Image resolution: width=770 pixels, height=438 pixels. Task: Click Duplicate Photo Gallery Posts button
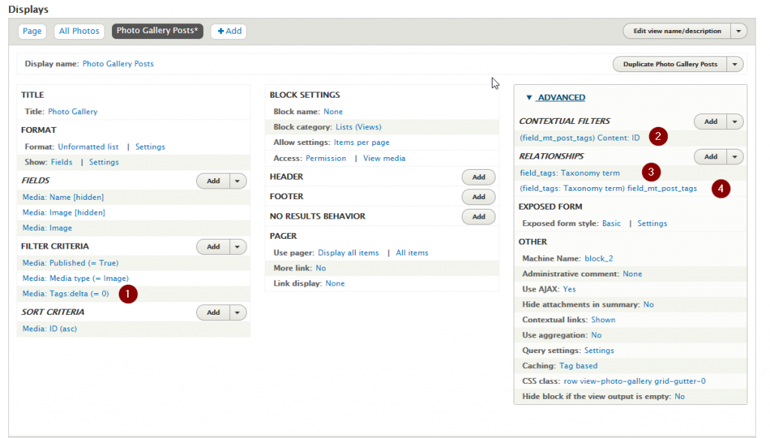pos(670,65)
